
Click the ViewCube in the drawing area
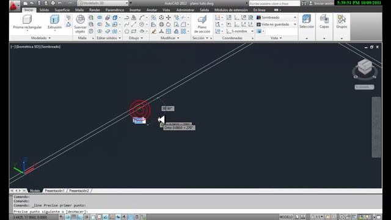[x=365, y=67]
